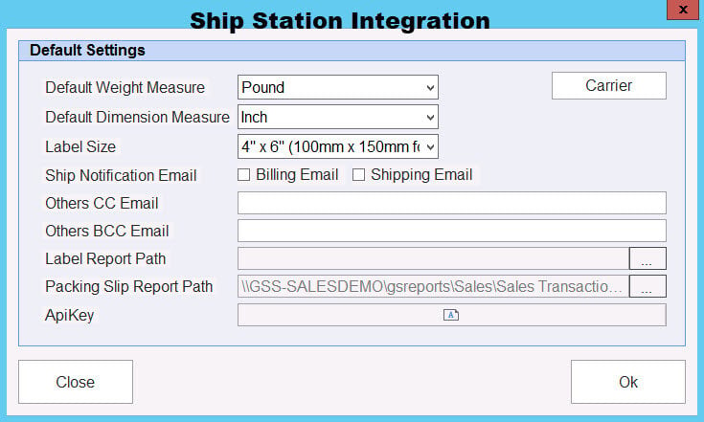Click the ApiKey label
This screenshot has width=704, height=422.
pyautogui.click(x=70, y=315)
